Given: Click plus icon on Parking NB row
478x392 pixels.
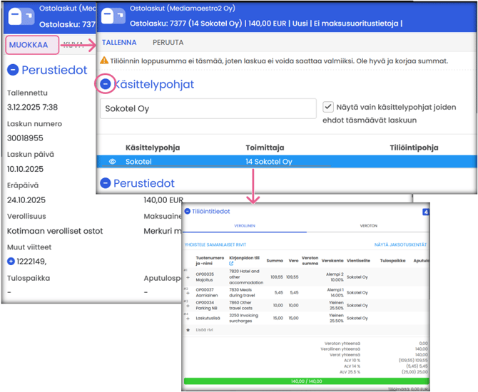Looking at the screenshot, I should click(188, 306).
